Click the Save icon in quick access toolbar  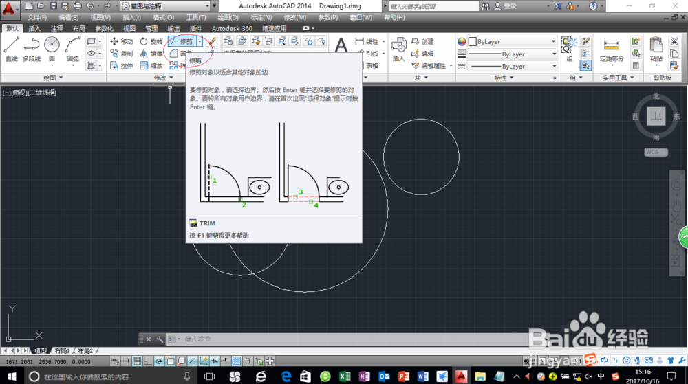click(53, 6)
